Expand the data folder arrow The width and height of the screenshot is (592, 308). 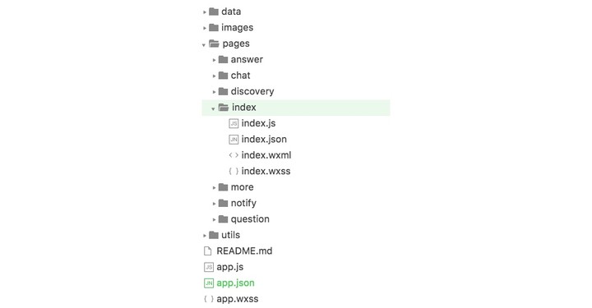205,12
